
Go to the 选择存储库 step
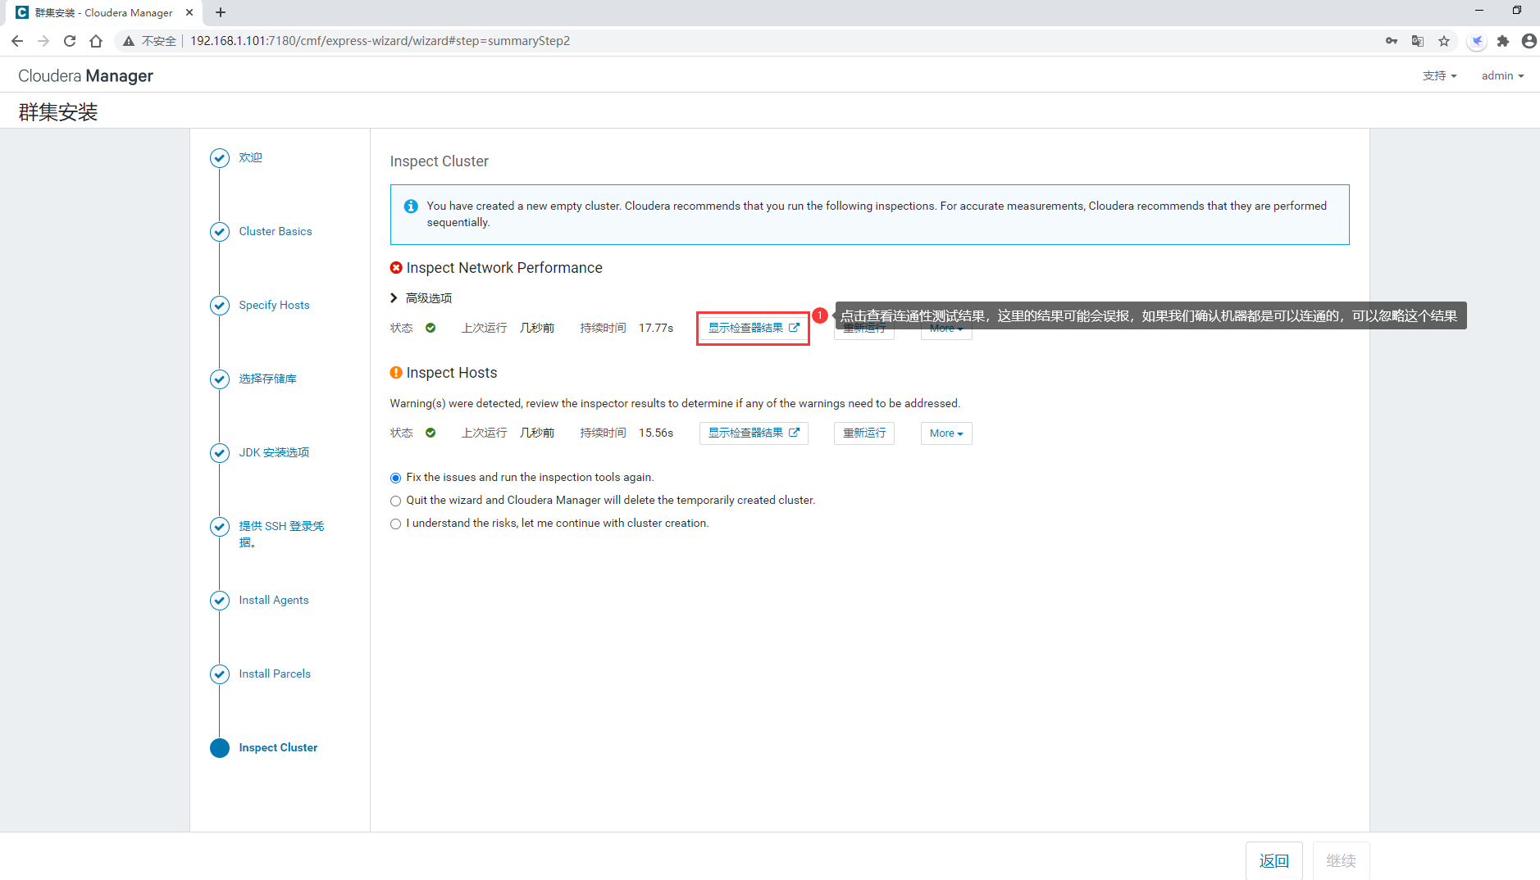(268, 379)
